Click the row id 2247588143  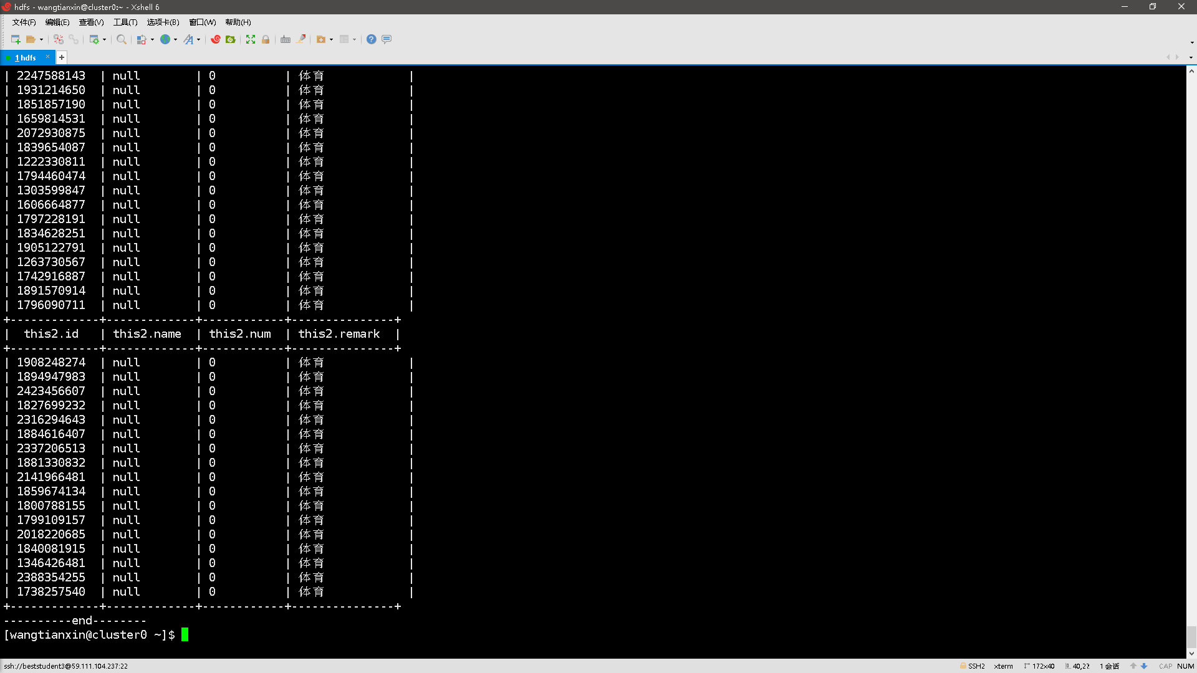[x=51, y=76]
